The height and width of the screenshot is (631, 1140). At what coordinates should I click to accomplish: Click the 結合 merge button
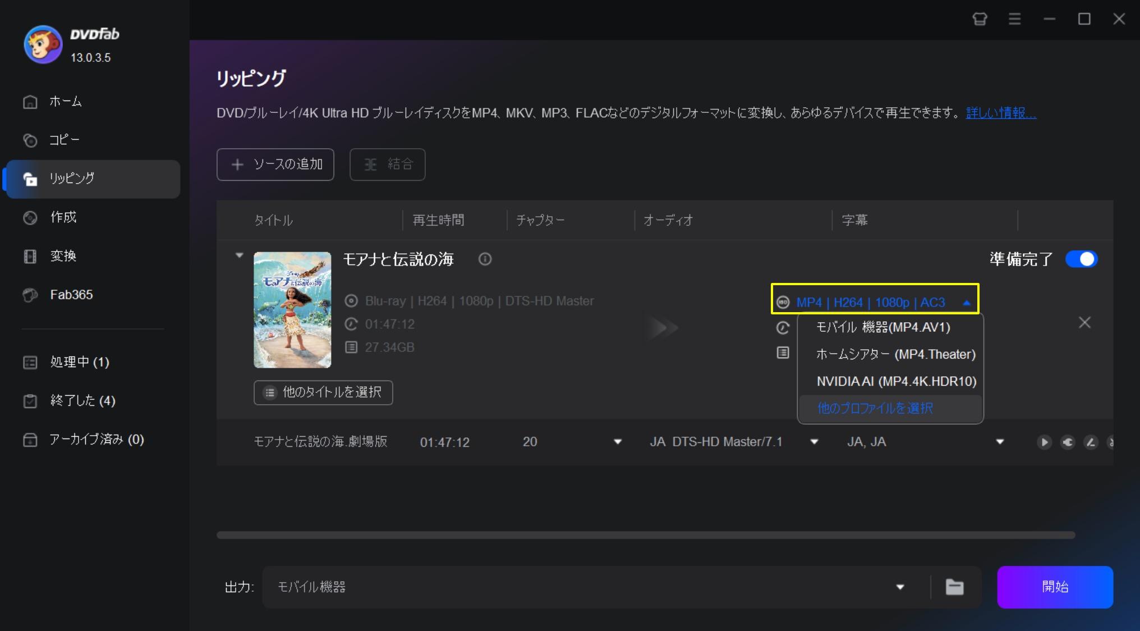388,164
